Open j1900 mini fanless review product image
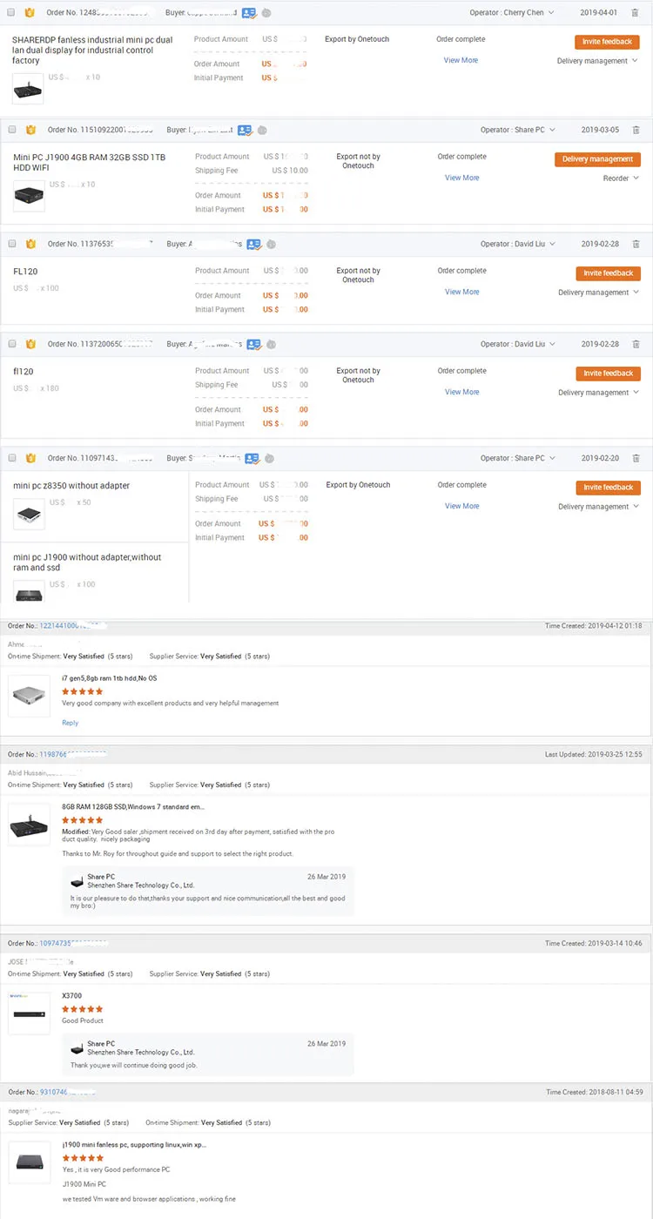Viewport: 653px width, 1219px height. [30, 1162]
